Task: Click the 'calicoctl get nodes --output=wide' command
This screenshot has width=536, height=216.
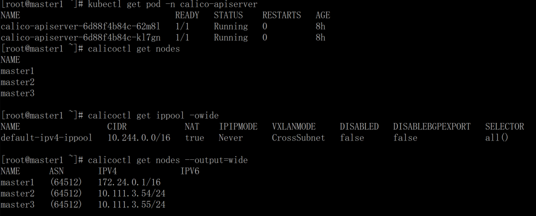Action: tap(168, 160)
